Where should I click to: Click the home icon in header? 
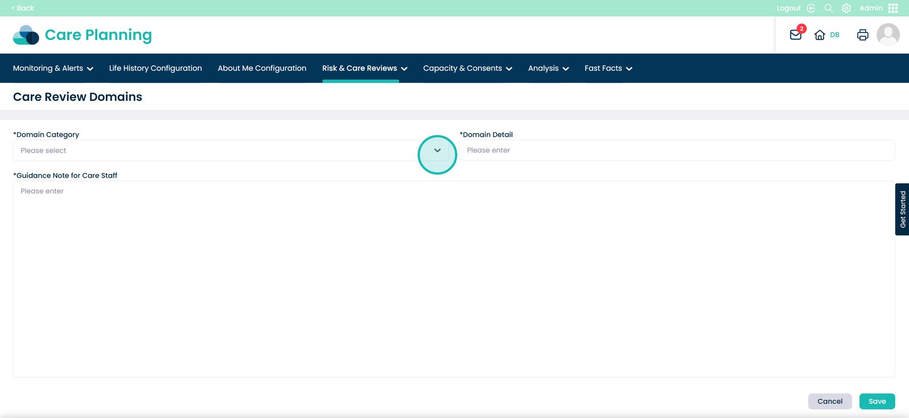[x=819, y=35]
